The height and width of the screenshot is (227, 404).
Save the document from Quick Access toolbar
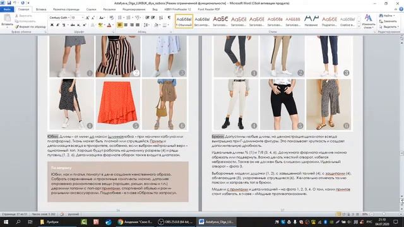9,3
